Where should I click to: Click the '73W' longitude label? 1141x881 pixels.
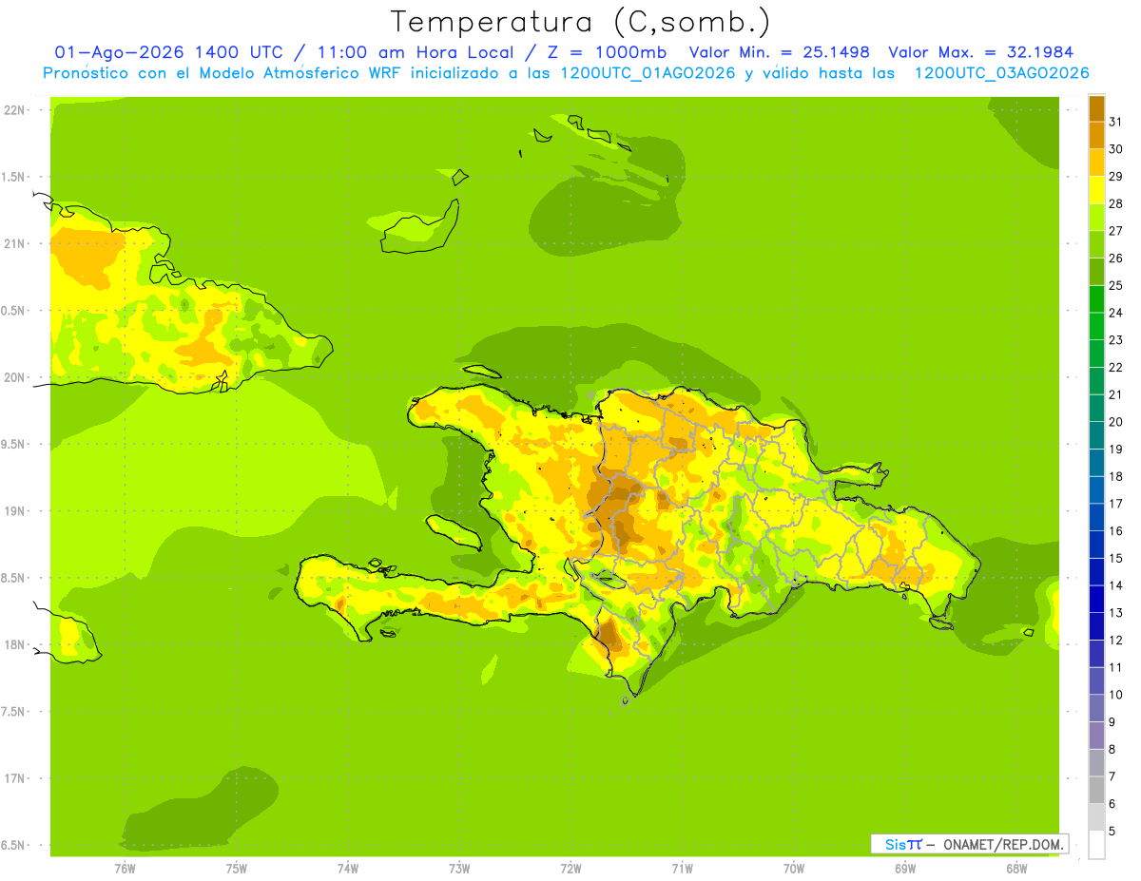[x=459, y=868]
